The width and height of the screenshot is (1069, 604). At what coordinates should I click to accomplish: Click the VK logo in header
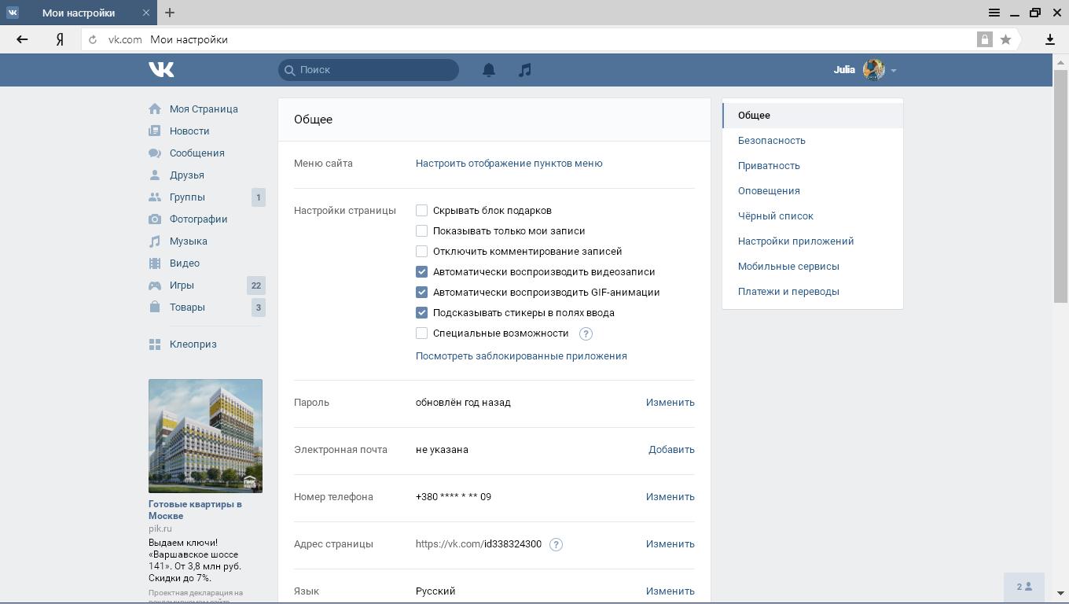click(161, 70)
